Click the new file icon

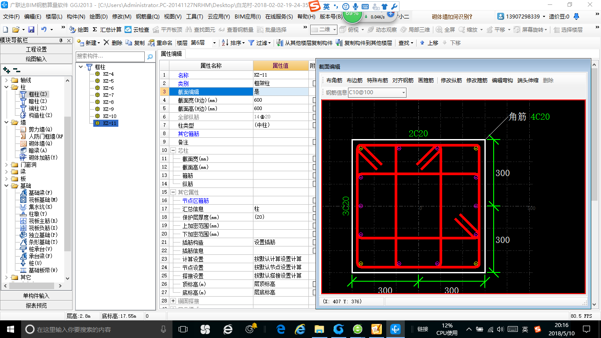pyautogui.click(x=5, y=29)
